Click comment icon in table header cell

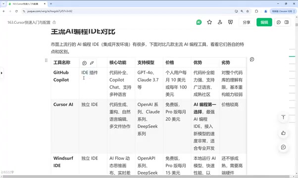pos(85,63)
